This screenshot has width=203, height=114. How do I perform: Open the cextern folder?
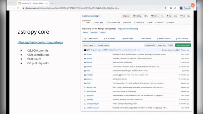pos(89,67)
